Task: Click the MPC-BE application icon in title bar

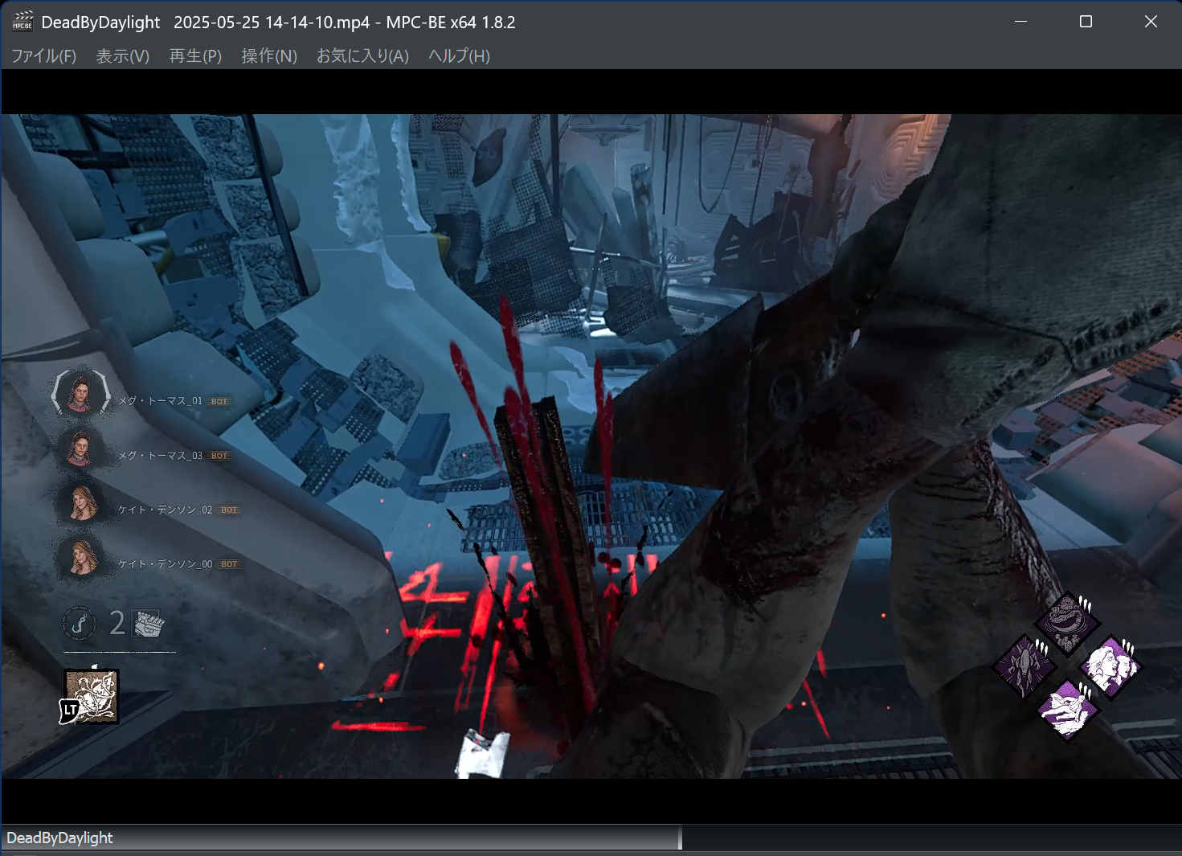Action: [22, 22]
